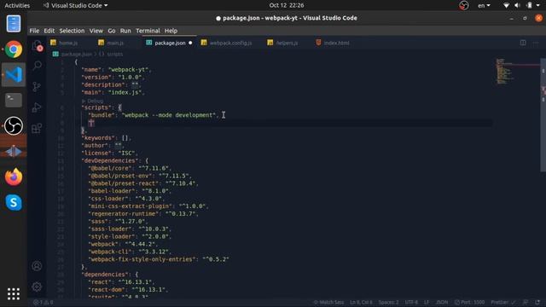The width and height of the screenshot is (546, 307).
Task: Open the Go menu
Action: [112, 31]
